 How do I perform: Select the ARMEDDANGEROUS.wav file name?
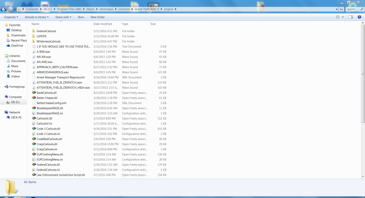(x=53, y=72)
